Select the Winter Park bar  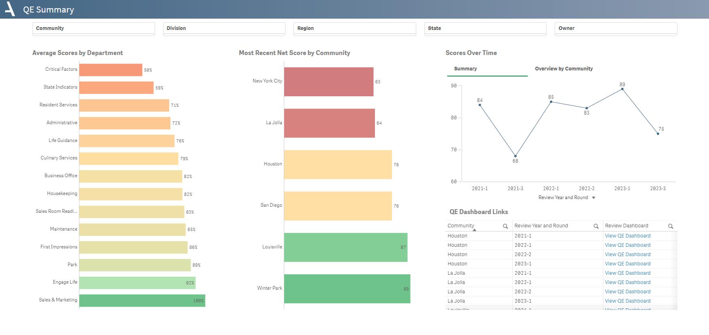point(347,288)
